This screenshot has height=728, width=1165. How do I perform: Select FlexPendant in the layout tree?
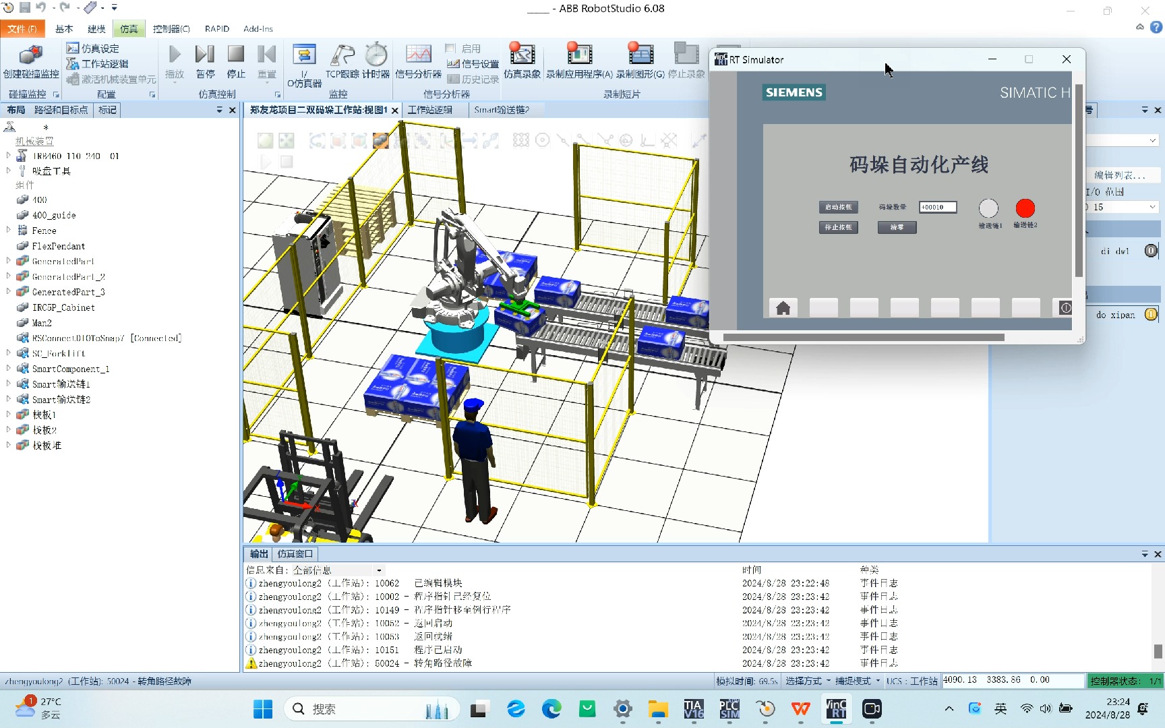tap(58, 246)
